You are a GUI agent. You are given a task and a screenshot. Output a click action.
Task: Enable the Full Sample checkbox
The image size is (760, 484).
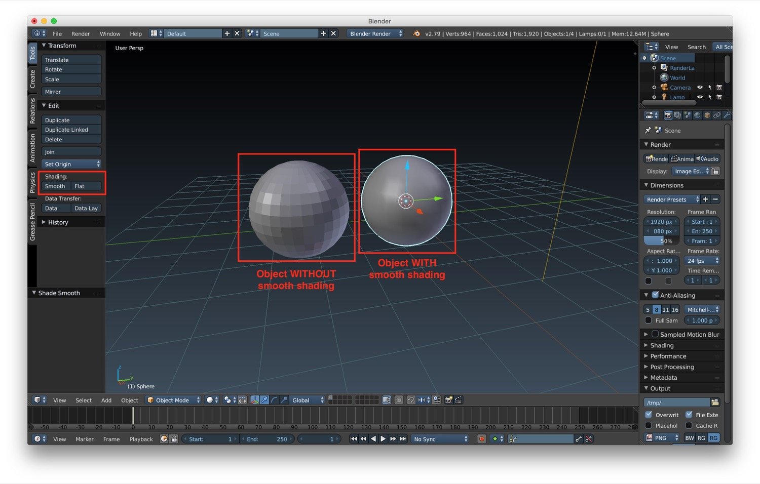click(x=648, y=320)
